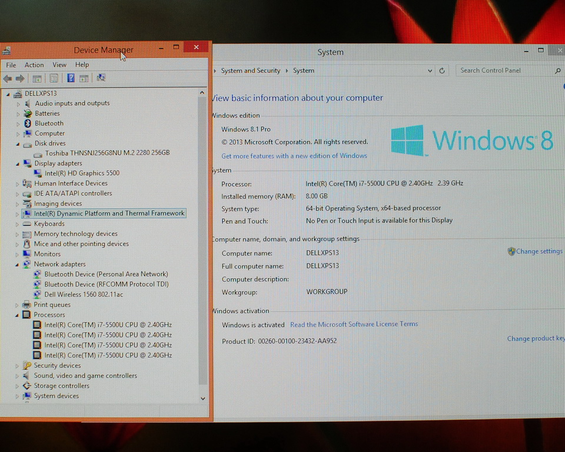Click the Change settings link
This screenshot has width=565, height=452.
(x=539, y=251)
